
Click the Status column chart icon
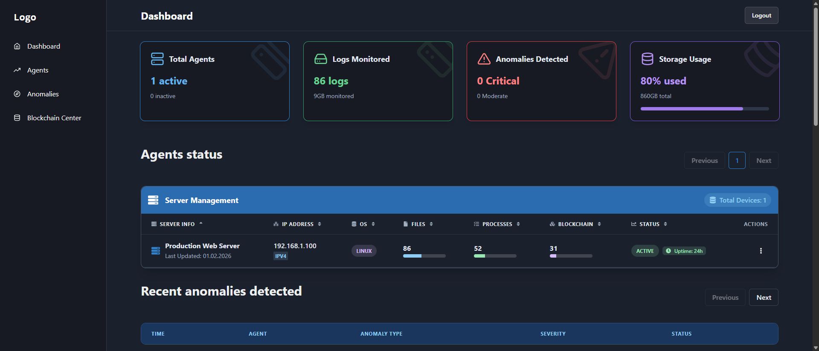coord(634,224)
